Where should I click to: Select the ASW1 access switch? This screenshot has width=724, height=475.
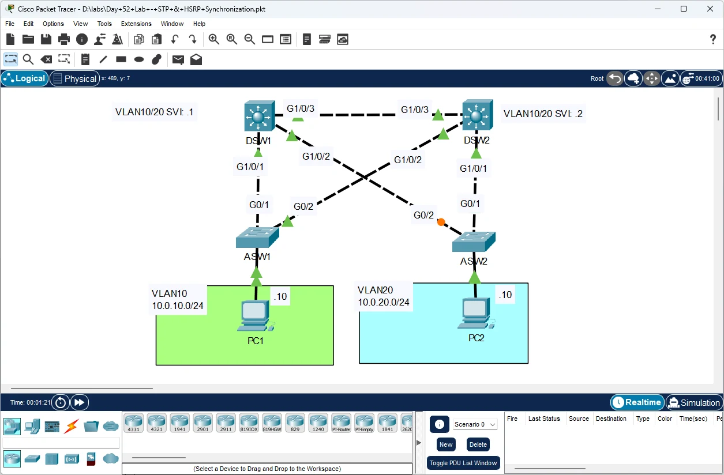point(257,237)
